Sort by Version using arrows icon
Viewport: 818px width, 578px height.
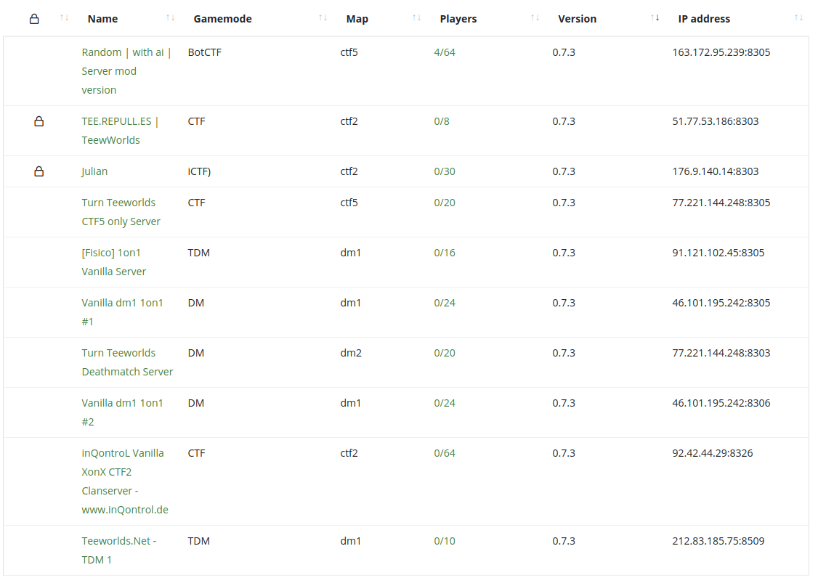[x=655, y=18]
